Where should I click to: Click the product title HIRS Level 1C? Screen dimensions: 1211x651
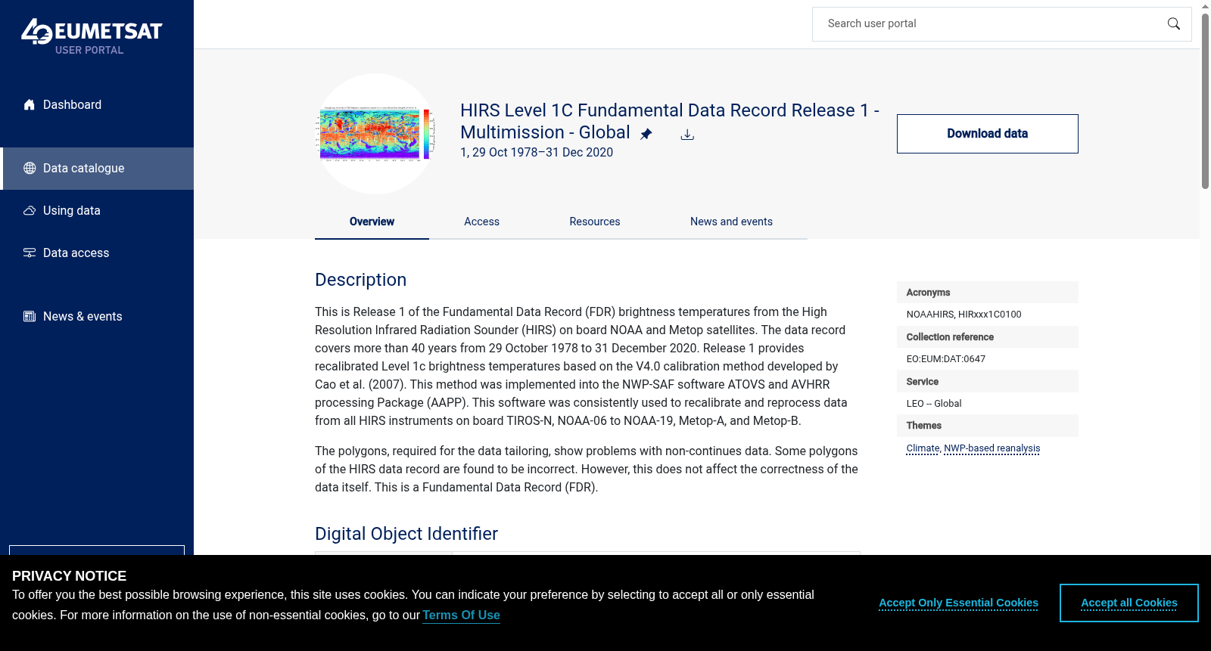[x=670, y=121]
